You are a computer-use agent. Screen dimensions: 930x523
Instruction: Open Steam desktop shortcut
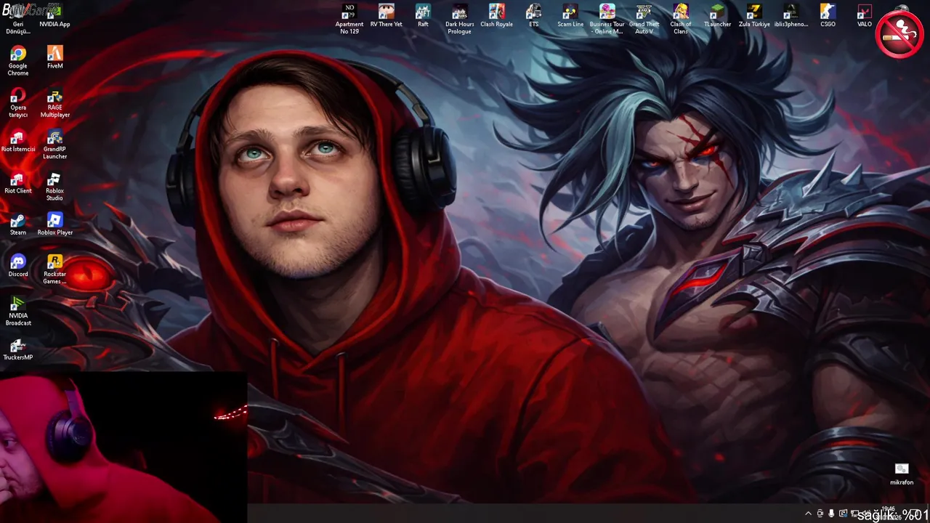pos(18,224)
